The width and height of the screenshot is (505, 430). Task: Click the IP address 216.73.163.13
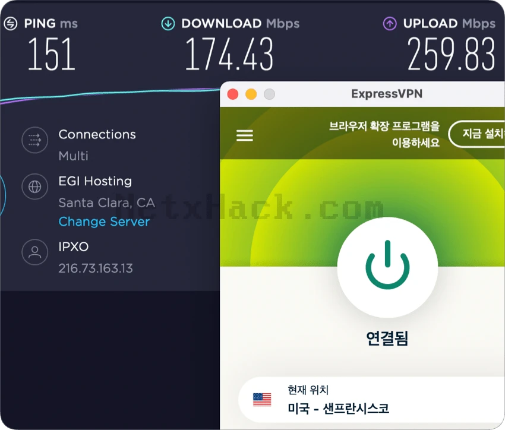pyautogui.click(x=96, y=268)
